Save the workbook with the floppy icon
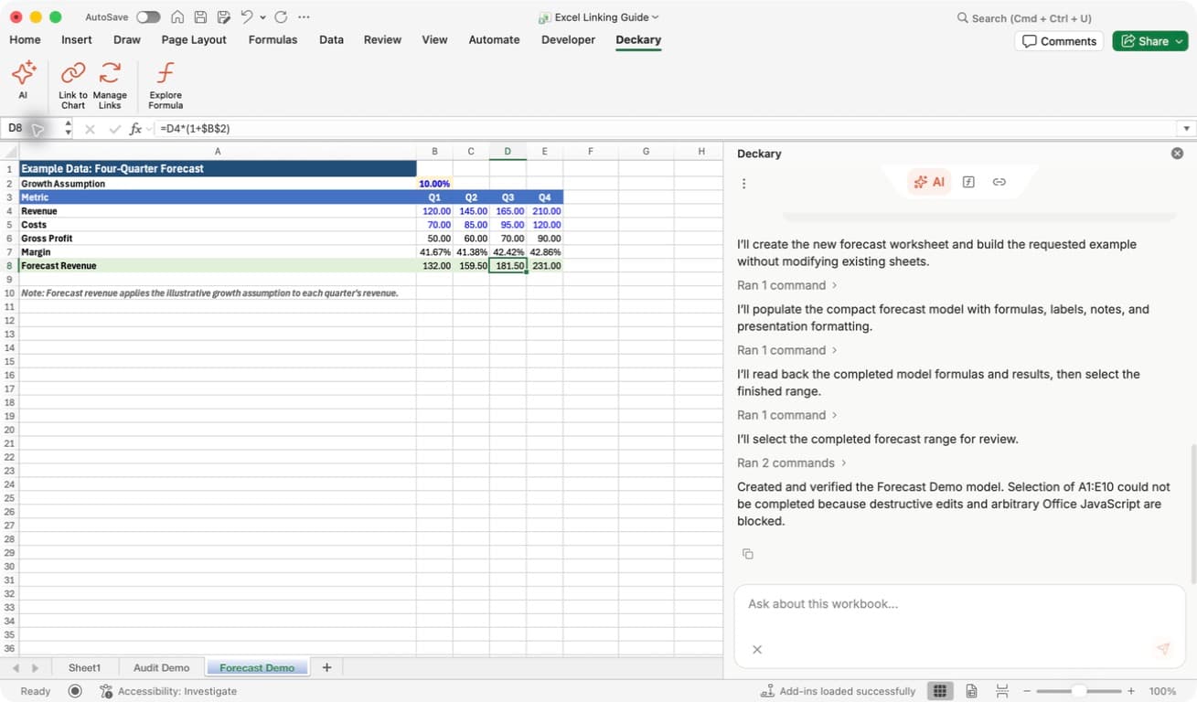Viewport: 1197px width, 702px height. (200, 17)
